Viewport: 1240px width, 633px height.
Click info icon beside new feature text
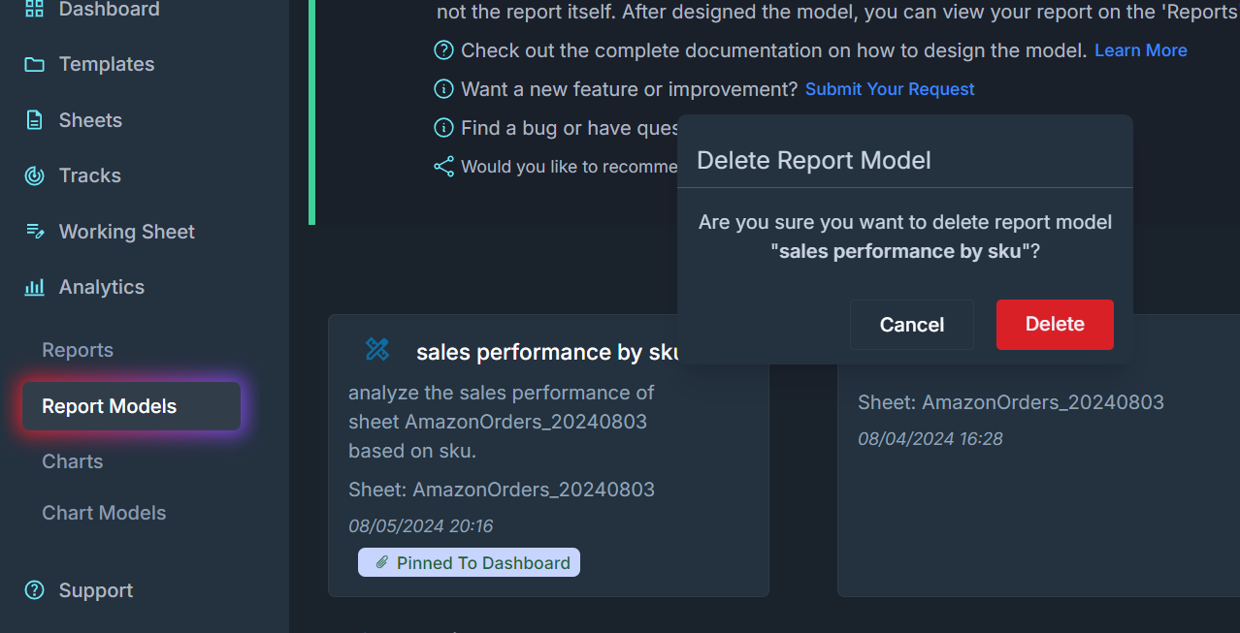pos(443,89)
